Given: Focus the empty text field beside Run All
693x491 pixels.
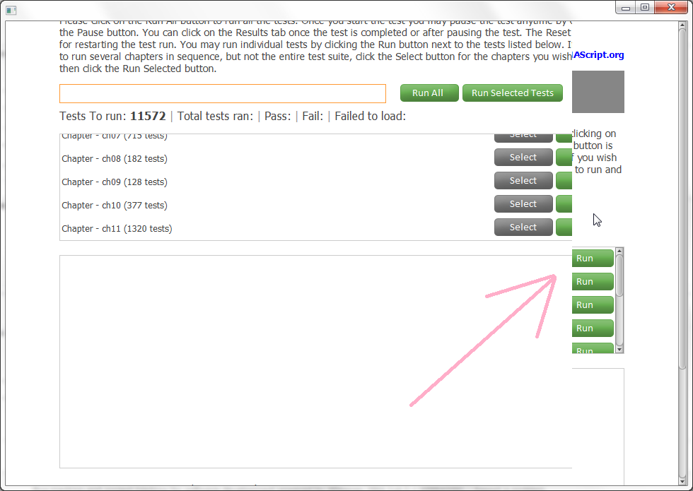Looking at the screenshot, I should click(x=223, y=94).
